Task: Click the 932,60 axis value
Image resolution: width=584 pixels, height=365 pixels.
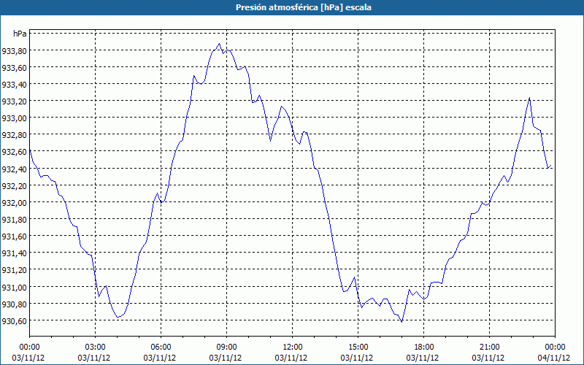Action: coord(14,152)
